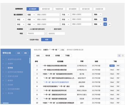Sort results by 时间
The height and width of the screenshot is (105, 125).
[x=38, y=56]
